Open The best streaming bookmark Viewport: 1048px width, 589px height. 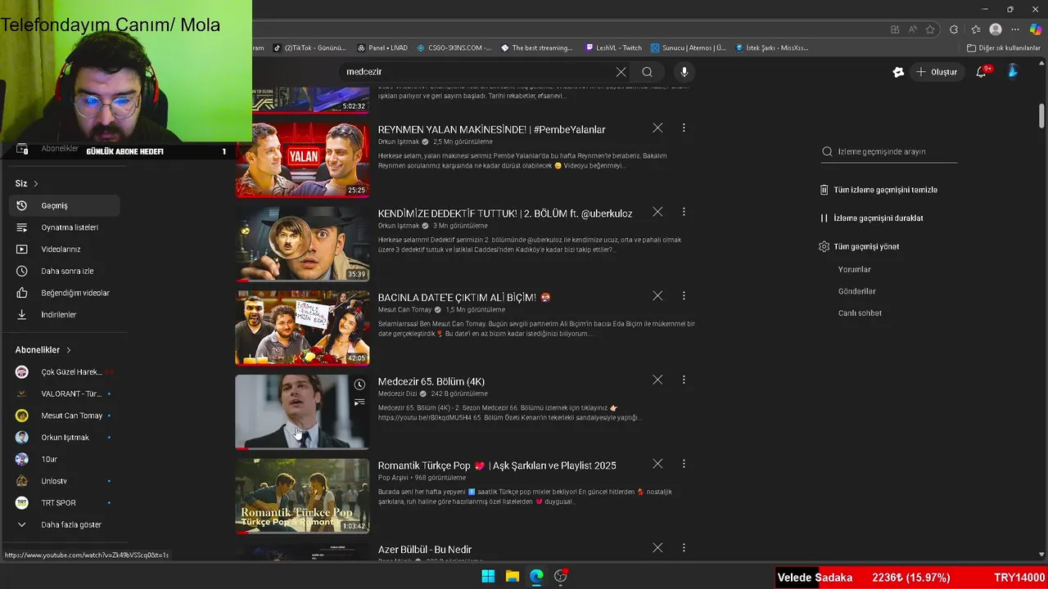[x=537, y=48]
